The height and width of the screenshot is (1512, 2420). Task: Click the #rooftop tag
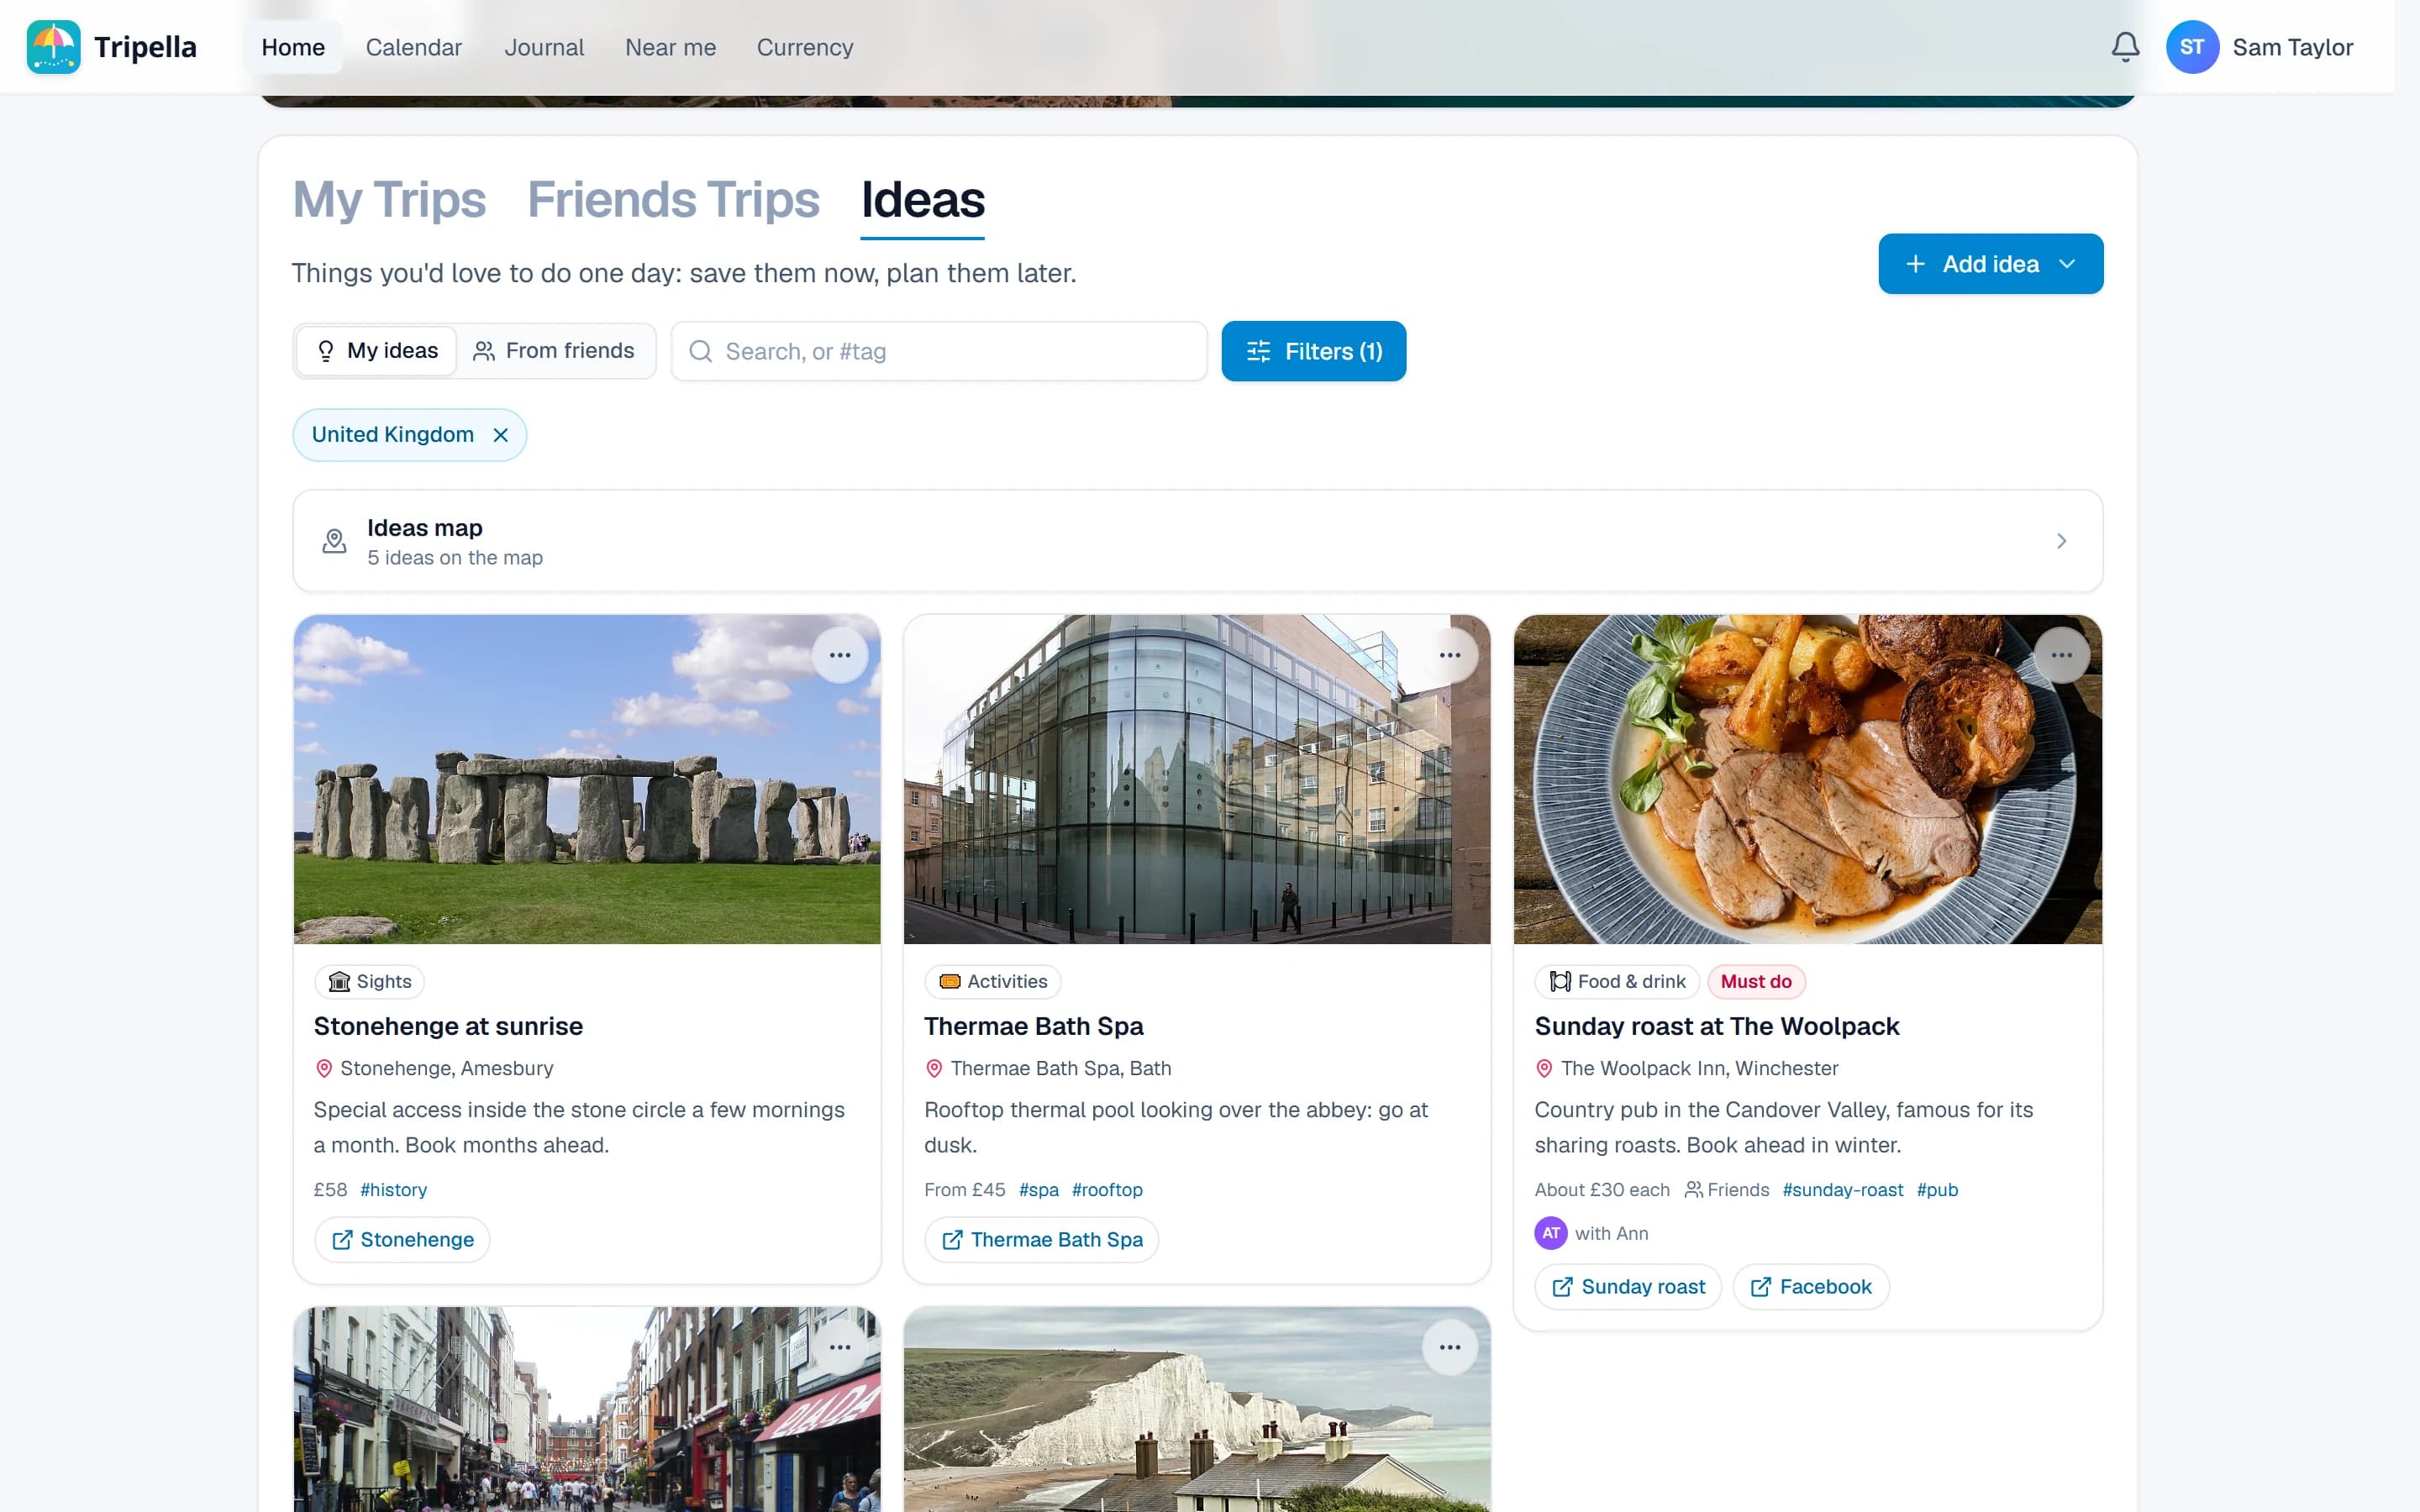(x=1106, y=1190)
